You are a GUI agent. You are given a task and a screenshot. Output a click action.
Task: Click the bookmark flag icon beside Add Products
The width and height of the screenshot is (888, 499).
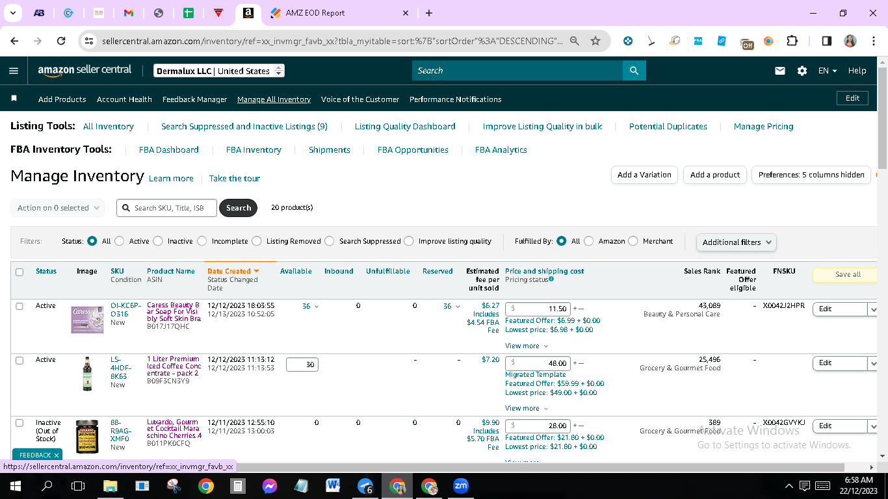pyautogui.click(x=14, y=99)
